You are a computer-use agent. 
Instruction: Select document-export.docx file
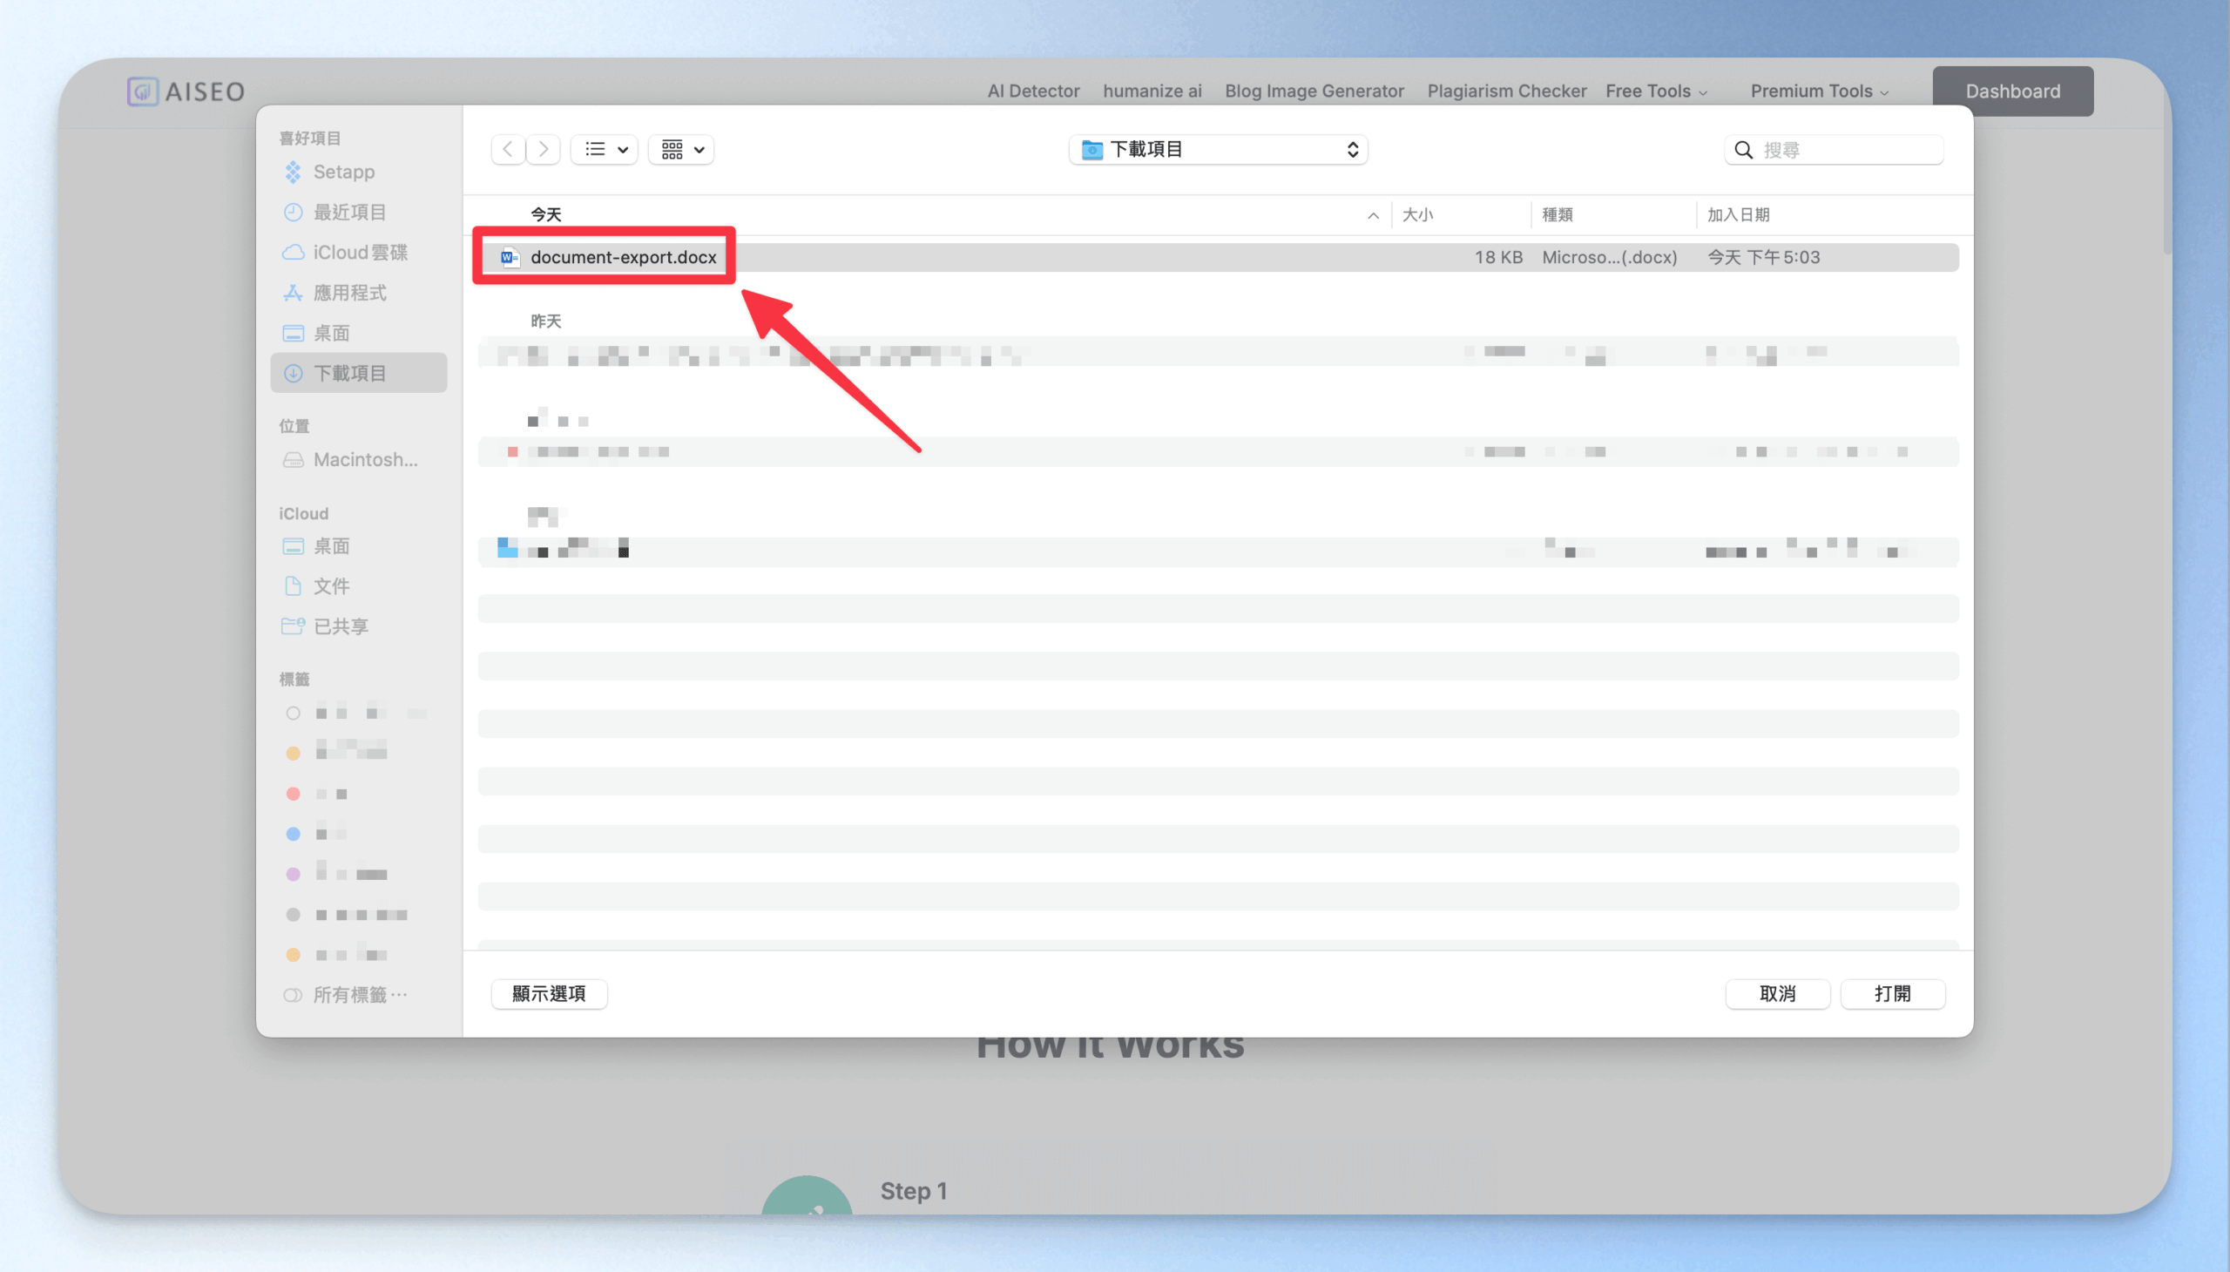[1219, 257]
